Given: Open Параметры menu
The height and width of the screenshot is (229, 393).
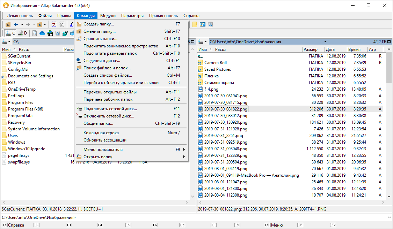Looking at the screenshot, I should [132, 15].
